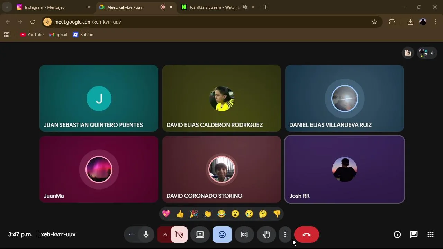The image size is (443, 249).
Task: Send surprised face reaction
Action: 235,214
